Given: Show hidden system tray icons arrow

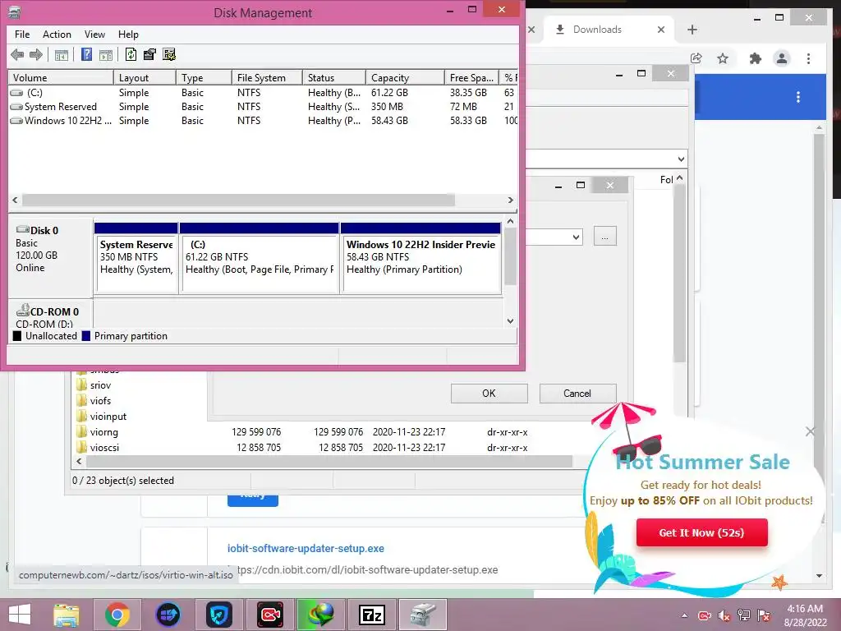Looking at the screenshot, I should [684, 615].
